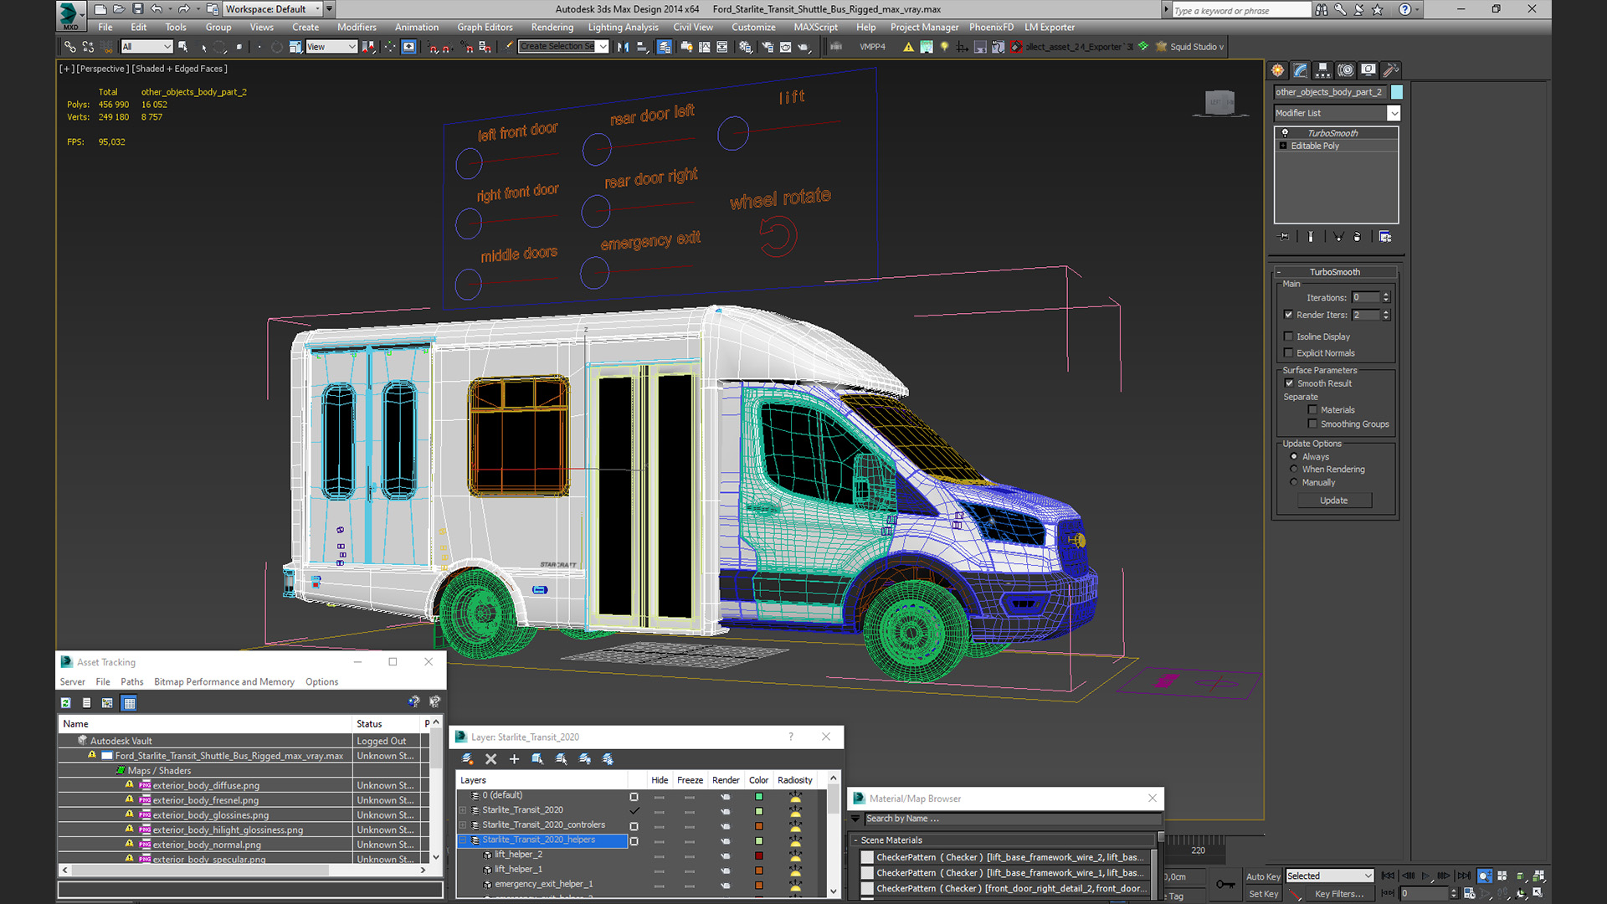Collapse the TurboSmooth rollout header

tap(1335, 272)
